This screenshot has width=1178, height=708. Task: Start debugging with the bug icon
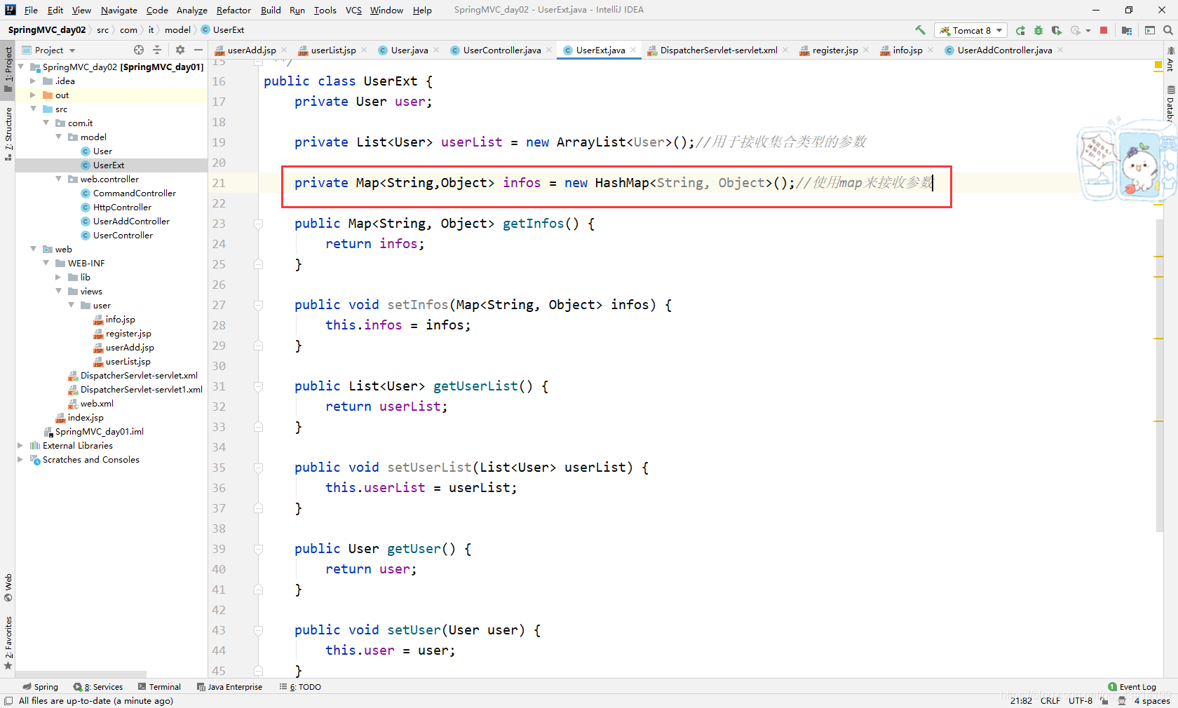point(1038,30)
